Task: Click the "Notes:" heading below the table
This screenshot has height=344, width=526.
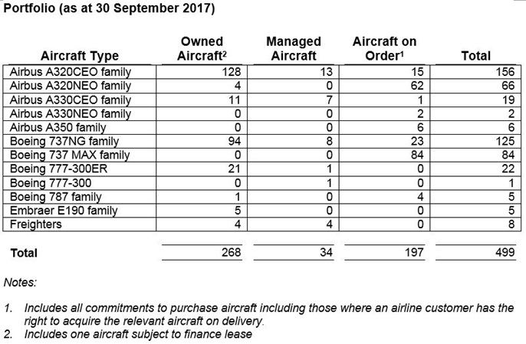Action: (21, 282)
